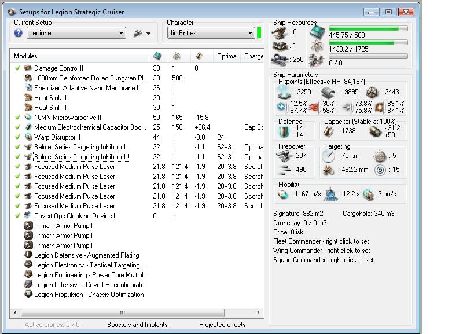Select the first Trimark Armor Pump I row
Image resolution: width=463 pixels, height=334 pixels.
point(137,226)
